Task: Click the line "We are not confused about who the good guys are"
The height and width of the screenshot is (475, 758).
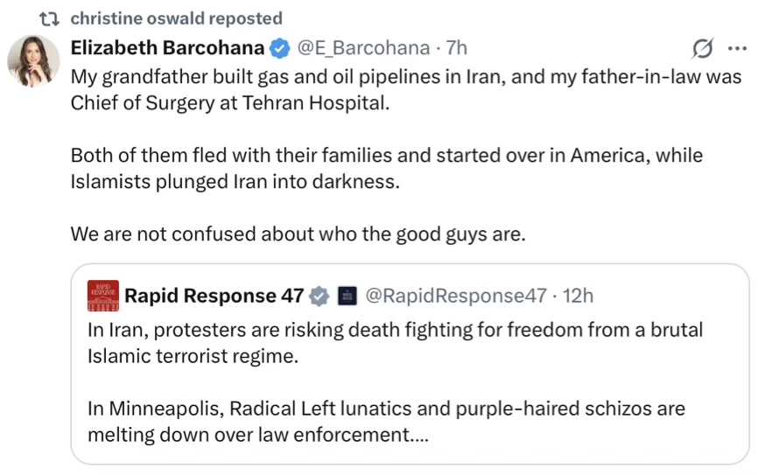Action: pos(298,235)
